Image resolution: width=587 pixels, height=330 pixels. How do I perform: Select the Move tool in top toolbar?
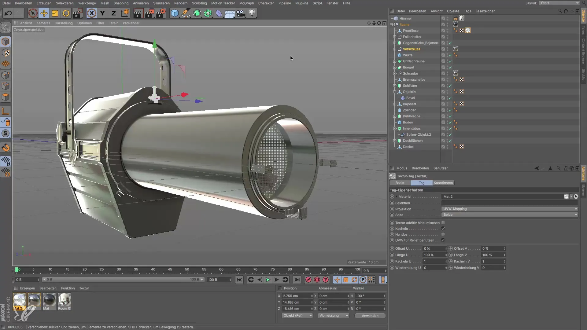44,13
